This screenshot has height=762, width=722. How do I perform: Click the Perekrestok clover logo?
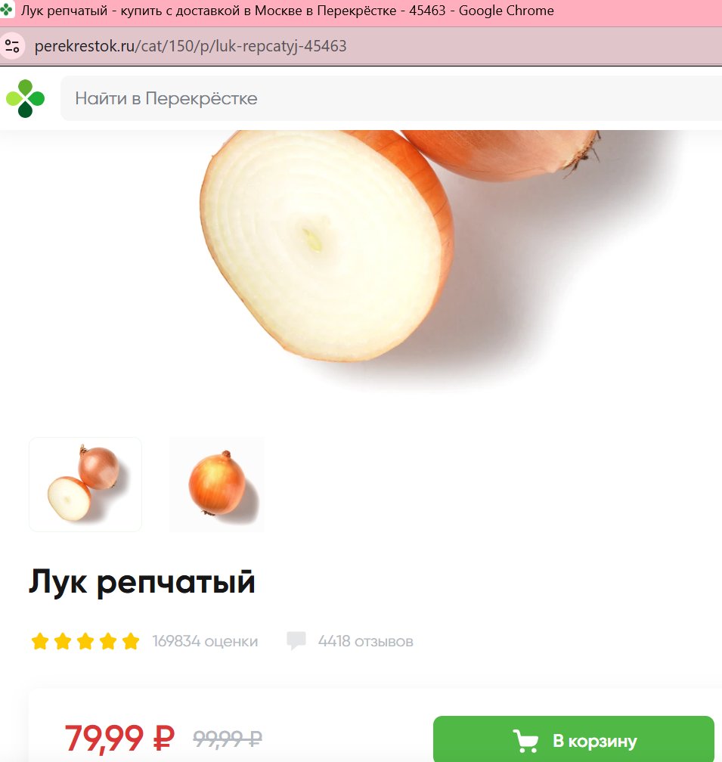[x=25, y=98]
